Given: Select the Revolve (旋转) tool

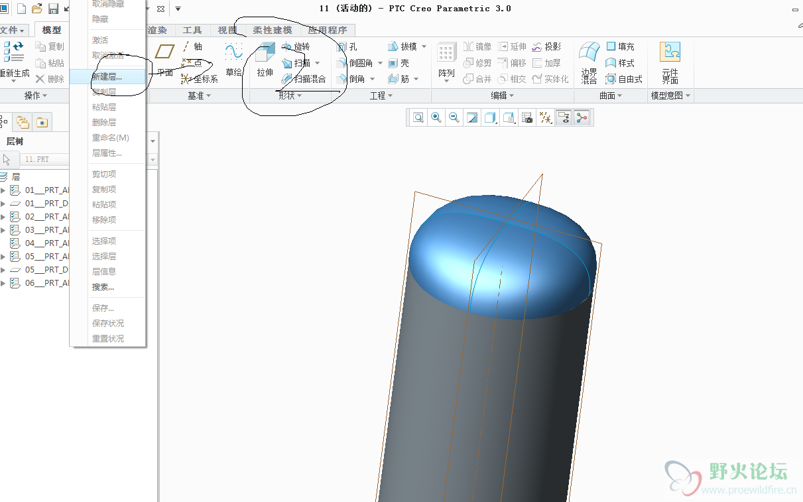Looking at the screenshot, I should click(x=296, y=47).
